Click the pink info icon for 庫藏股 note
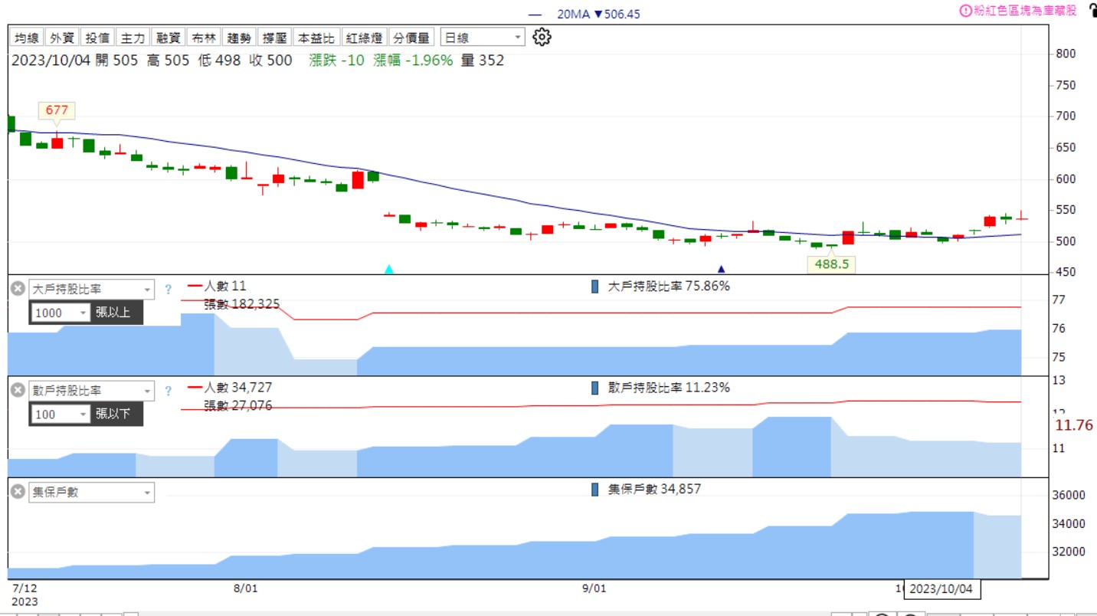This screenshot has width=1097, height=616. [966, 11]
